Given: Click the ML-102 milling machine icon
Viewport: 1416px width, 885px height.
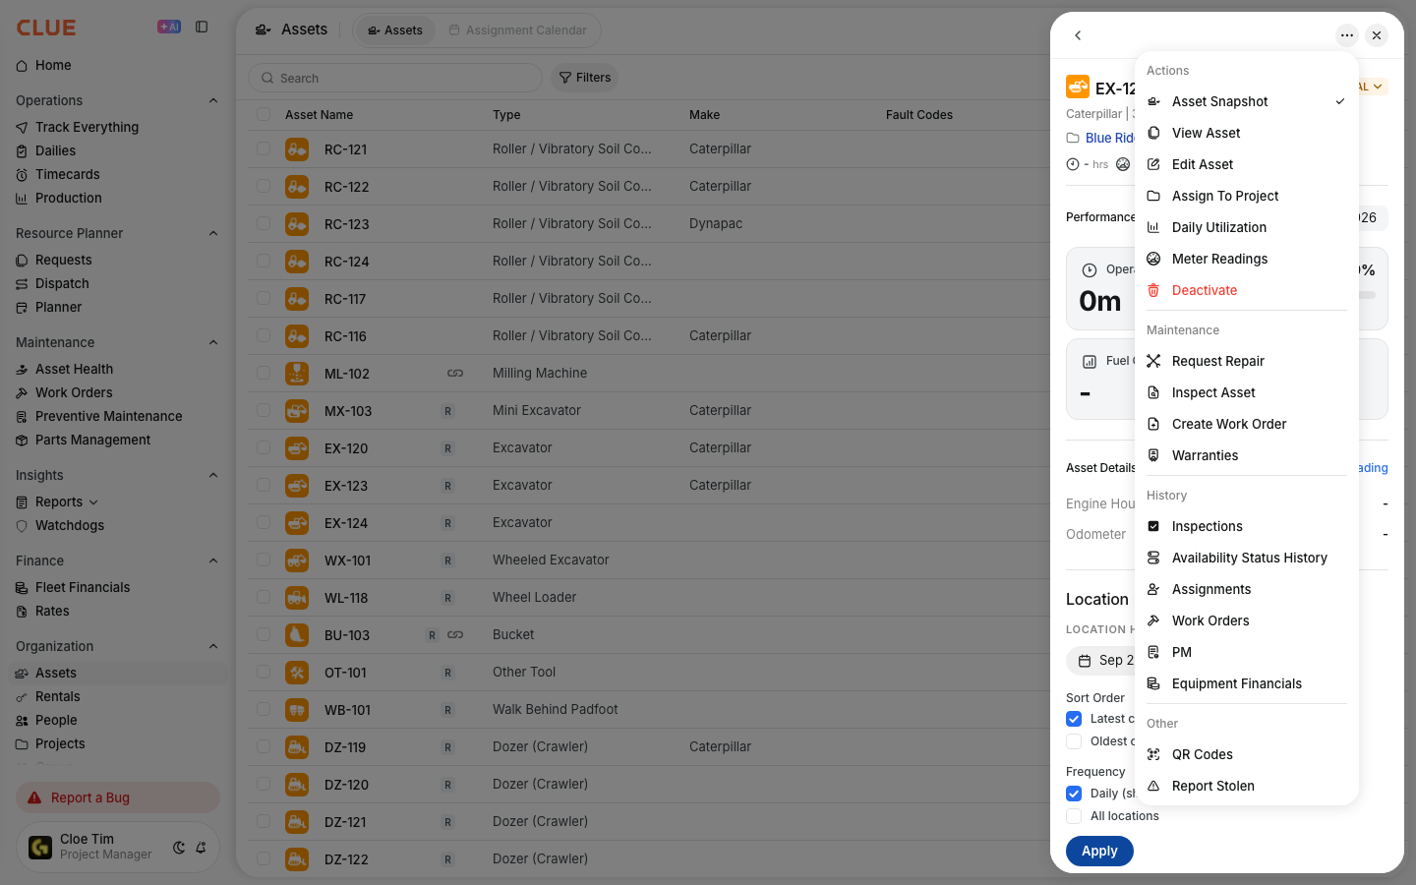Looking at the screenshot, I should [x=297, y=374].
